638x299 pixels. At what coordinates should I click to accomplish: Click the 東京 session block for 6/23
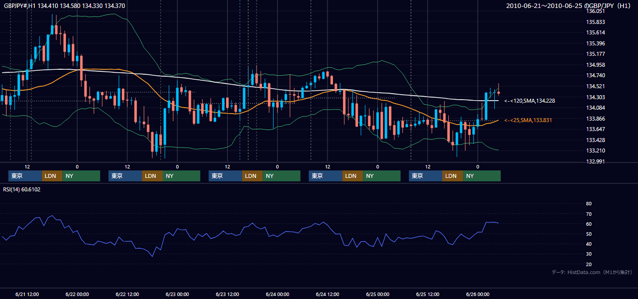[x=226, y=176]
